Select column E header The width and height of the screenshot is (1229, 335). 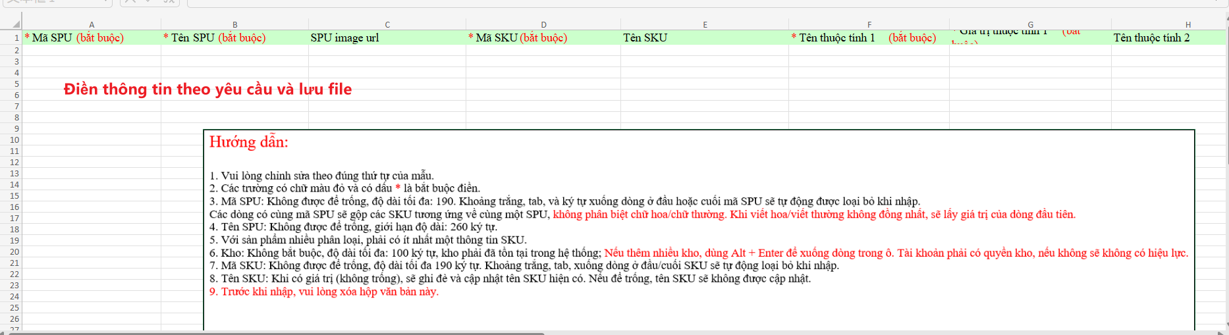[705, 24]
